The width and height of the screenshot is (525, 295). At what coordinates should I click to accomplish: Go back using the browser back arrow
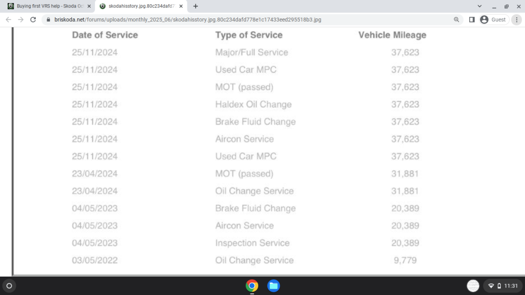pos(8,20)
